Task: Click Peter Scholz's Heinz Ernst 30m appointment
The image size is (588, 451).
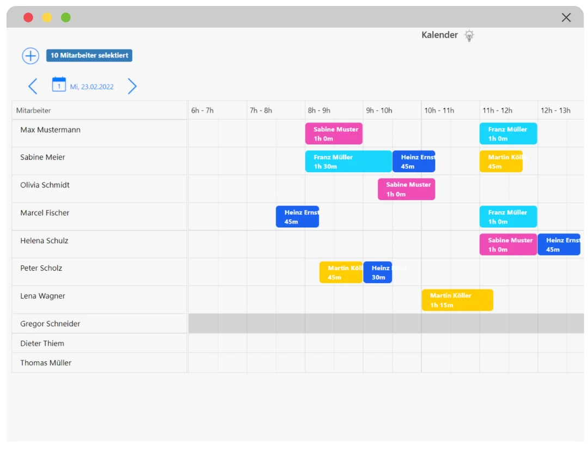Action: tap(377, 272)
